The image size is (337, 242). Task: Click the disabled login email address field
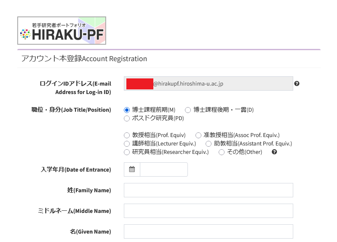pyautogui.click(x=209, y=83)
